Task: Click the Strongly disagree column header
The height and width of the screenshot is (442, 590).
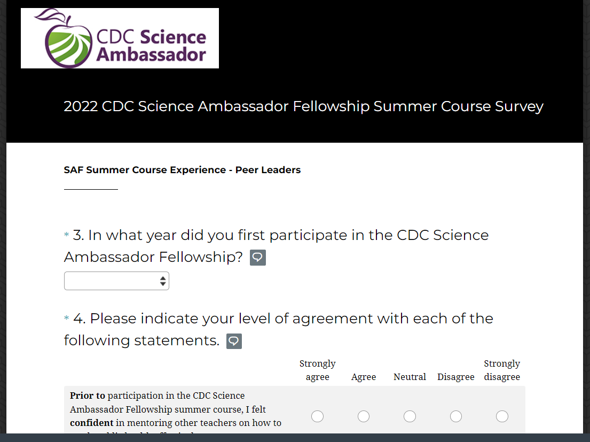Action: [x=502, y=370]
